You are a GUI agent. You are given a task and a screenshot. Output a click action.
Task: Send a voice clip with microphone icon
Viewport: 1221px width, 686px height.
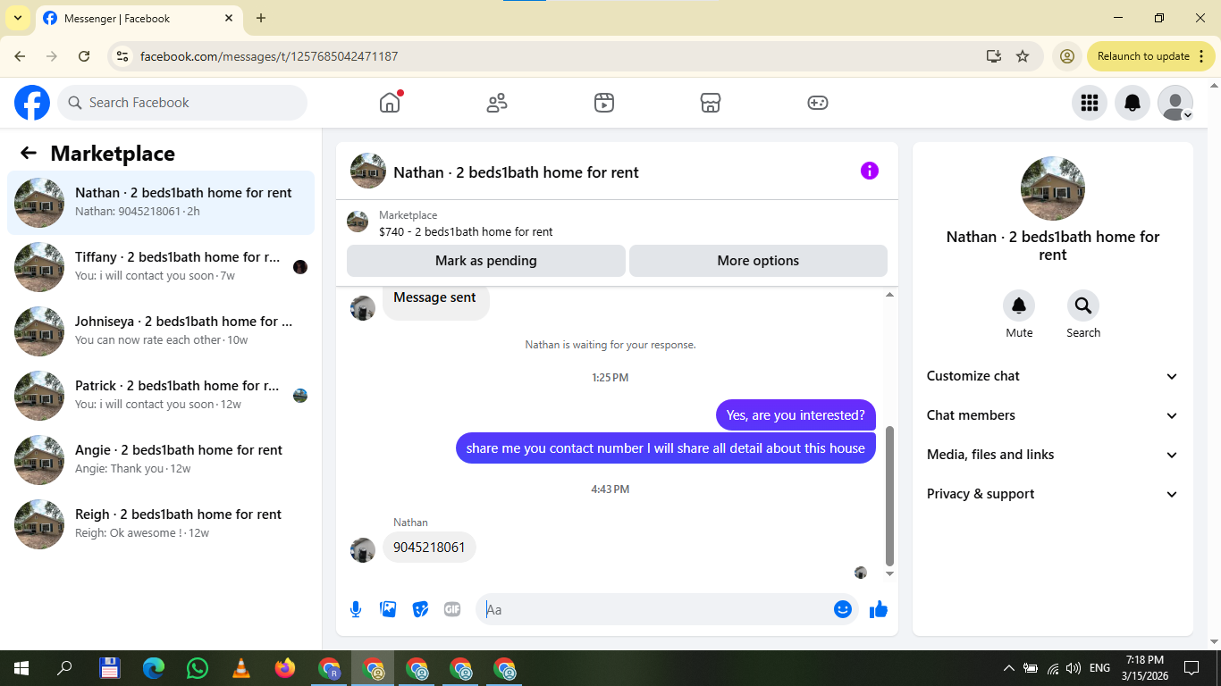356,609
